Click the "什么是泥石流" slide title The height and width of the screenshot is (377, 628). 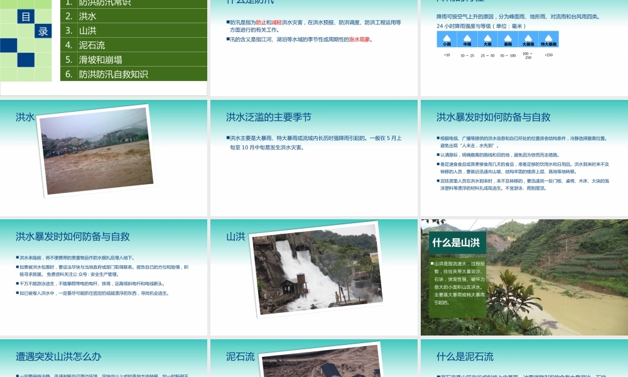click(465, 356)
